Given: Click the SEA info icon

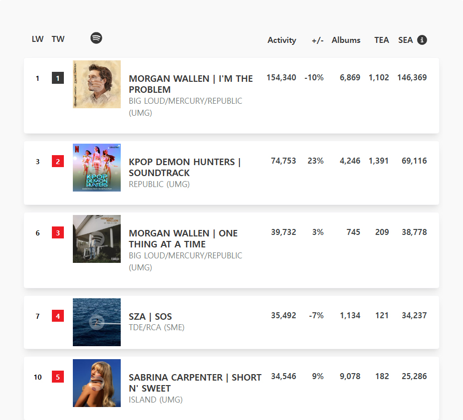Looking at the screenshot, I should click(422, 40).
